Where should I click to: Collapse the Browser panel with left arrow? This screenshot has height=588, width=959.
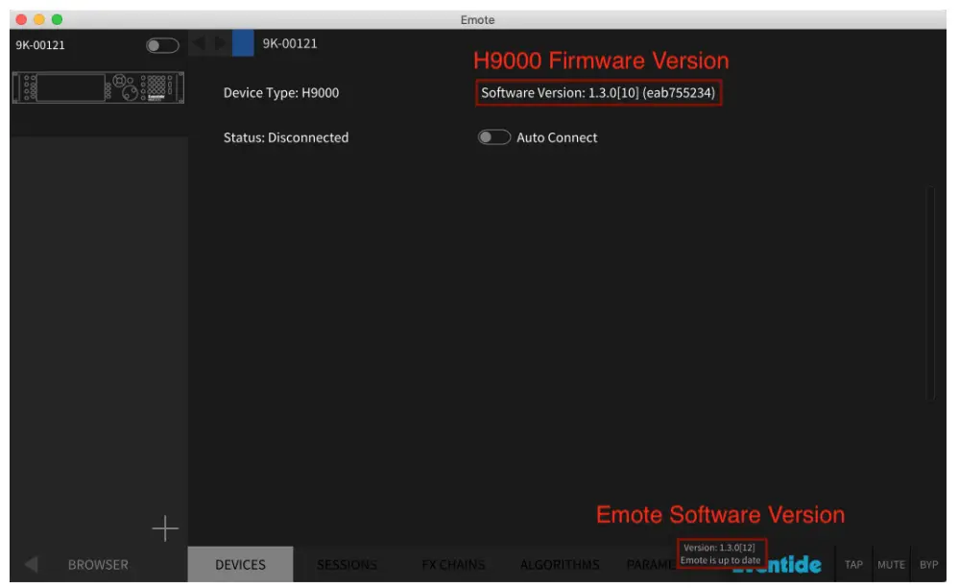[x=31, y=564]
